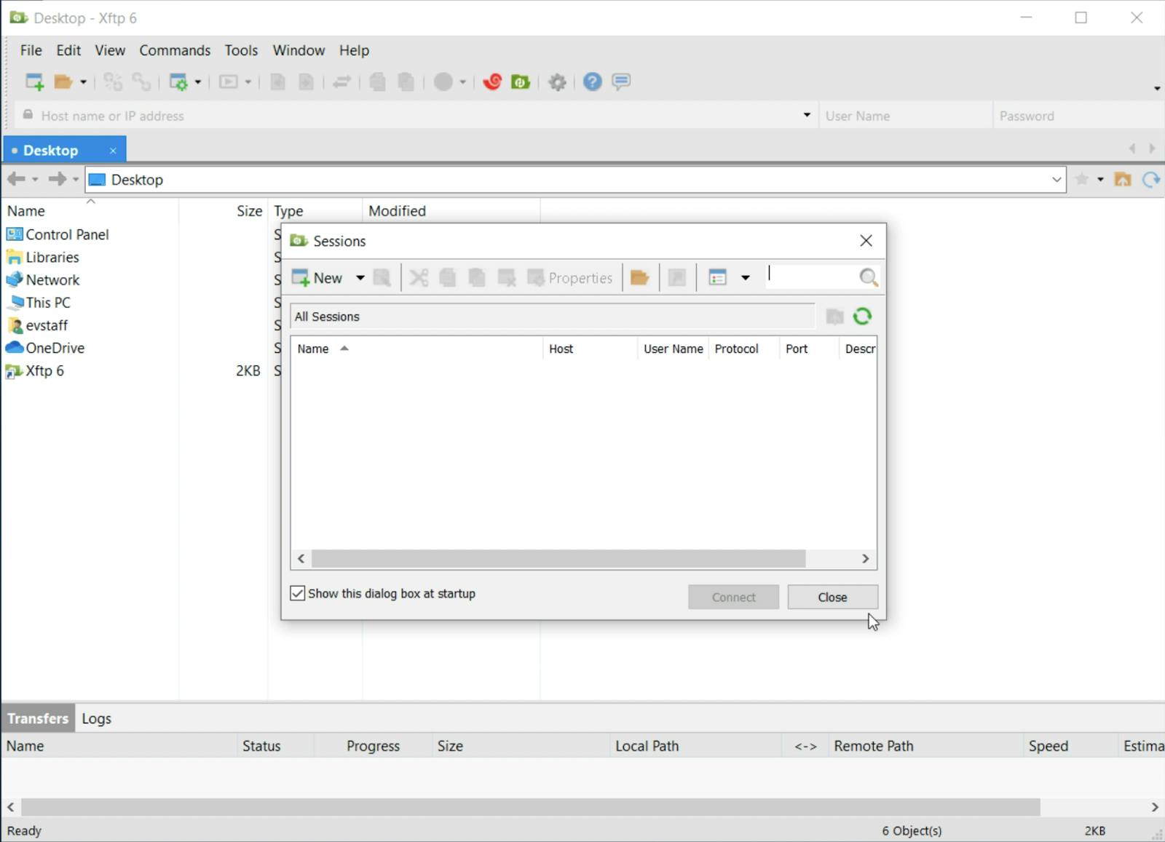Open the view mode dropdown arrow in Sessions dialog
The width and height of the screenshot is (1165, 842).
(x=746, y=278)
